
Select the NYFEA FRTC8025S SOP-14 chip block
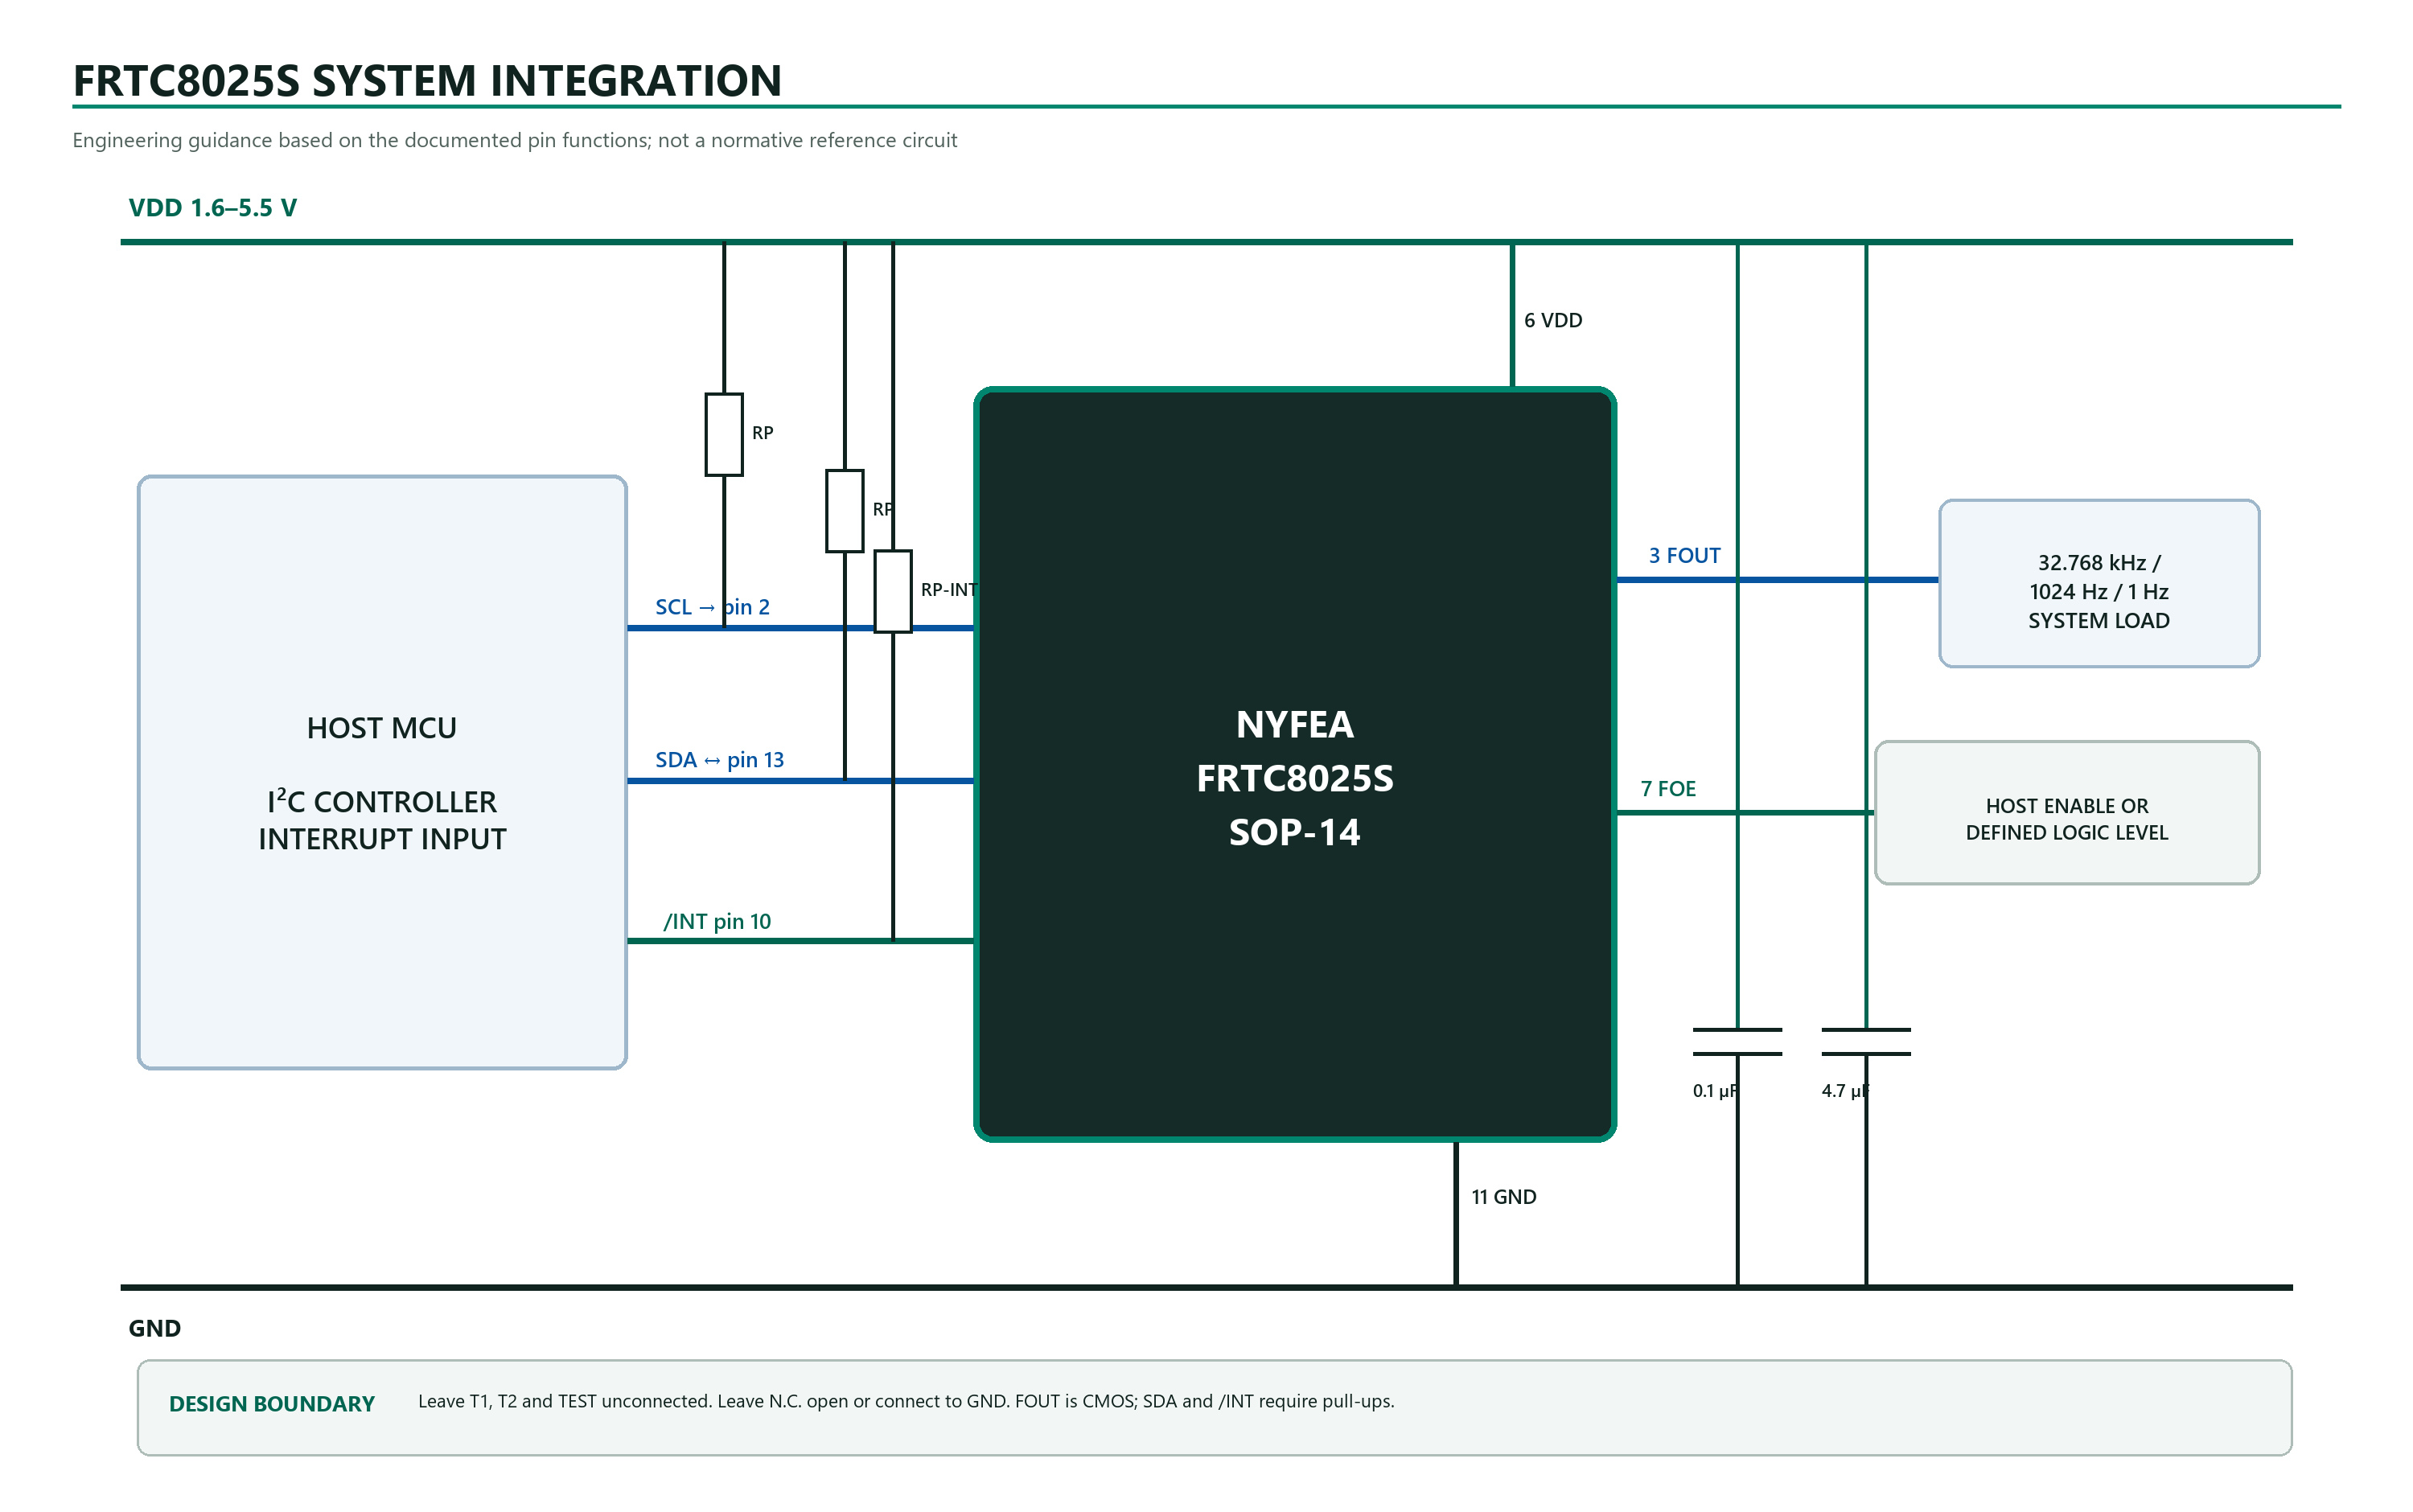click(1294, 764)
